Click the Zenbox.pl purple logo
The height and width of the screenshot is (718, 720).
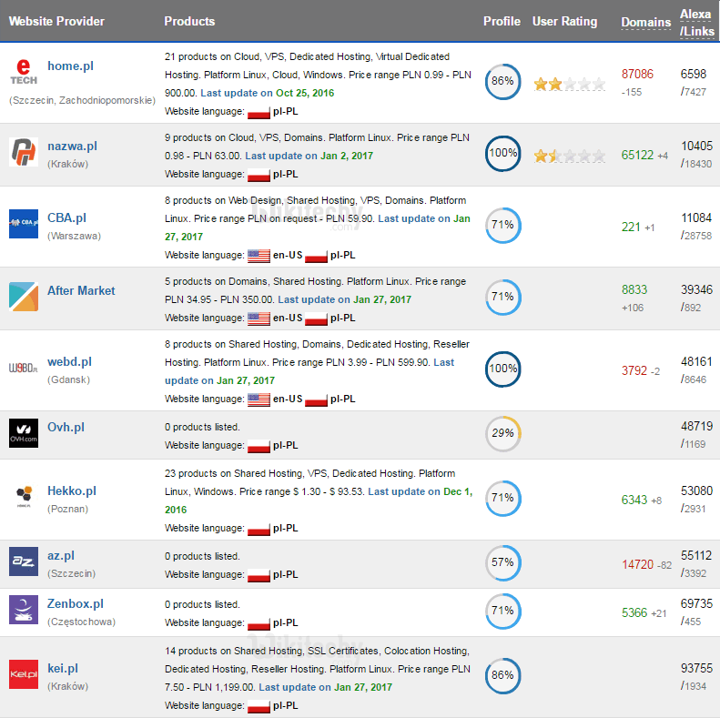(23, 611)
